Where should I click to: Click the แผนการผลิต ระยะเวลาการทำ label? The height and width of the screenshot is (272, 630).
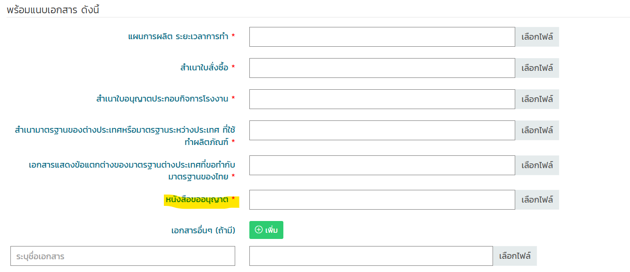point(179,36)
